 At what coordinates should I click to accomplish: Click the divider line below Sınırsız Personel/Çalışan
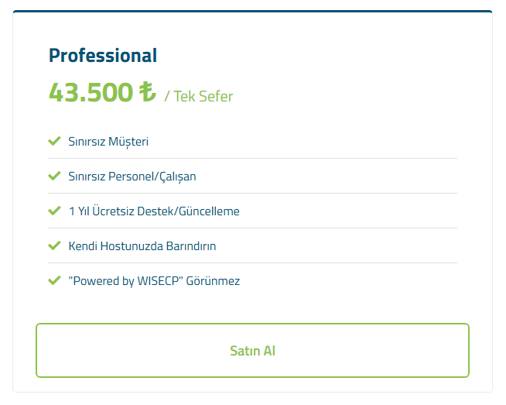[252, 193]
